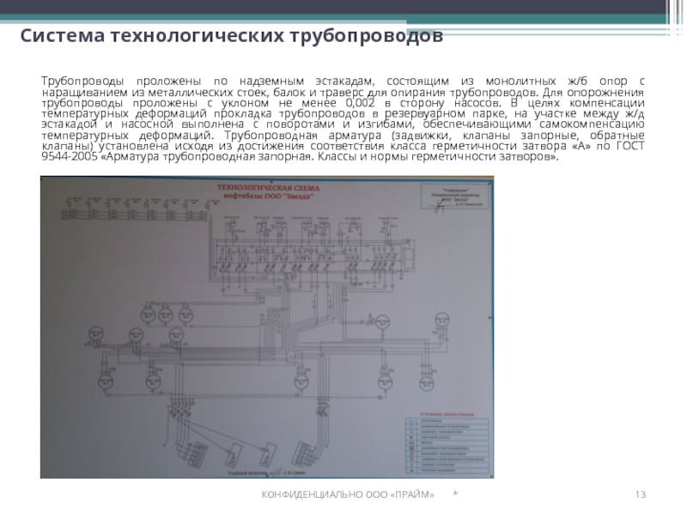This screenshot has width=687, height=515.
Task: Click the red heading "ТЕХНОЛОГИЧЕСКАЯ СХЕМА" in the diagram
Action: 269,188
